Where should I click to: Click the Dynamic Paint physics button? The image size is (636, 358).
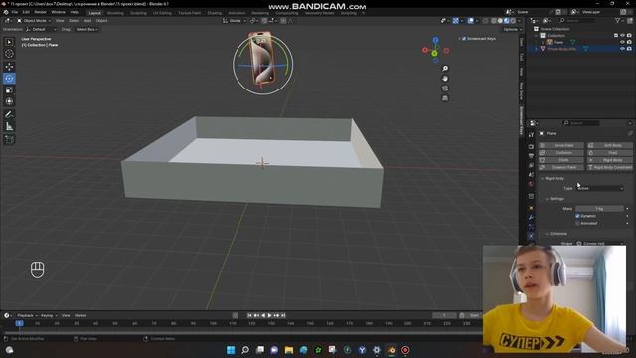coord(561,167)
